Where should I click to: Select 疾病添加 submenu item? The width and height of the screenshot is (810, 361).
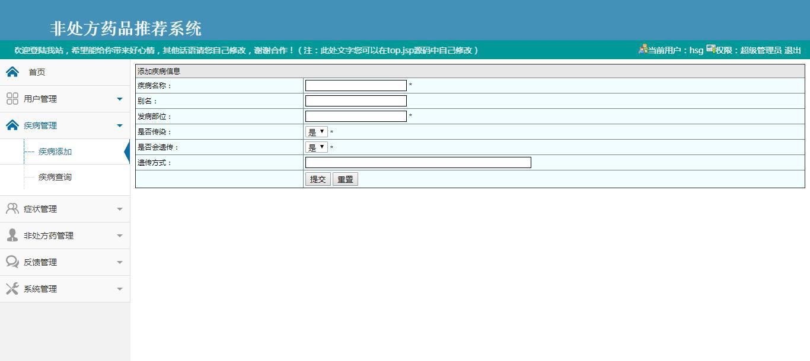[55, 152]
